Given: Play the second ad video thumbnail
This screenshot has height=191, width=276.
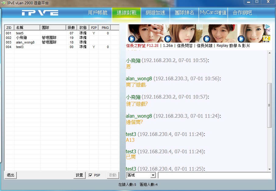Looking at the screenshot, I should (x=168, y=39).
